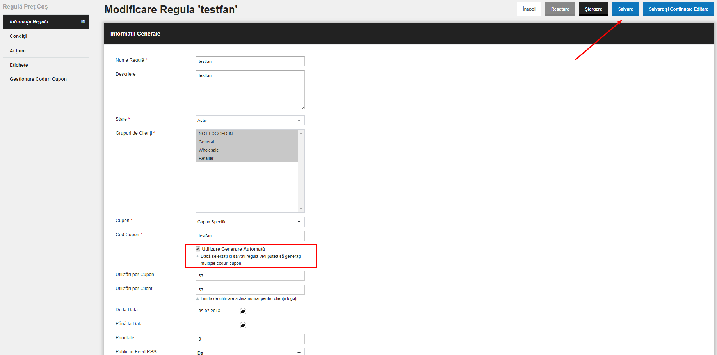Open the De la Data calendar picker
This screenshot has height=355, width=717.
click(x=243, y=311)
